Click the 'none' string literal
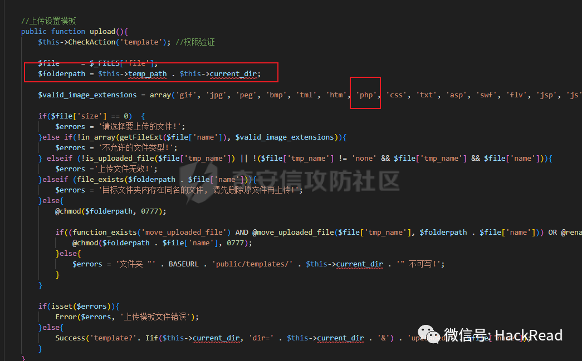The width and height of the screenshot is (582, 361). 364,159
